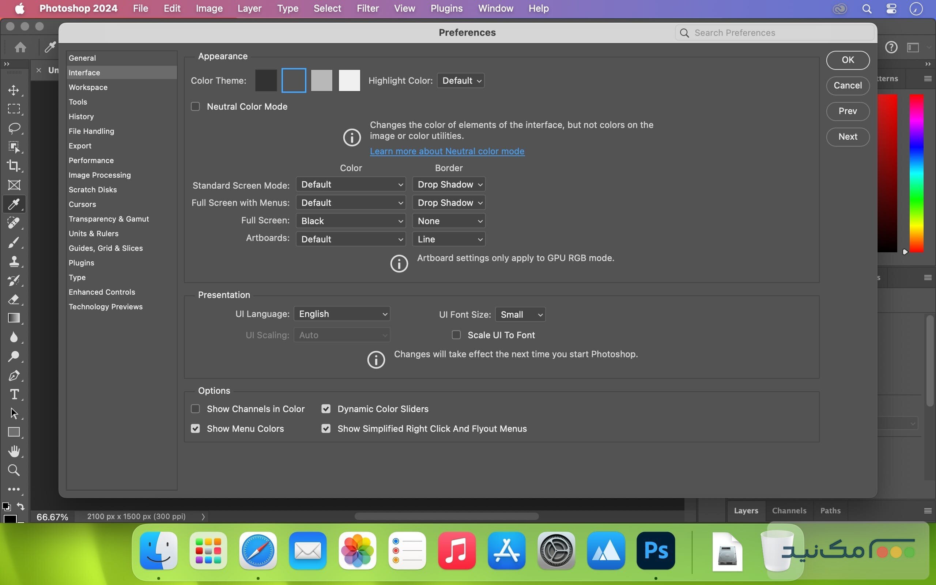Switch to the Channels tab

(x=789, y=510)
